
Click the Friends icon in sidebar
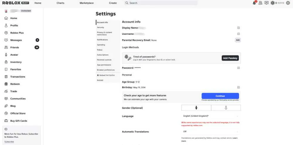coord(6,48)
